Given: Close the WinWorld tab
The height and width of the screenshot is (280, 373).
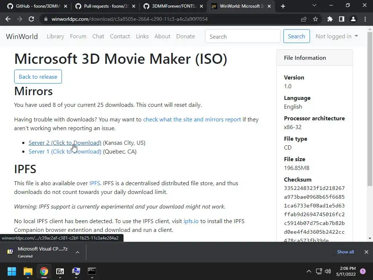Looking at the screenshot, I should pyautogui.click(x=269, y=6).
